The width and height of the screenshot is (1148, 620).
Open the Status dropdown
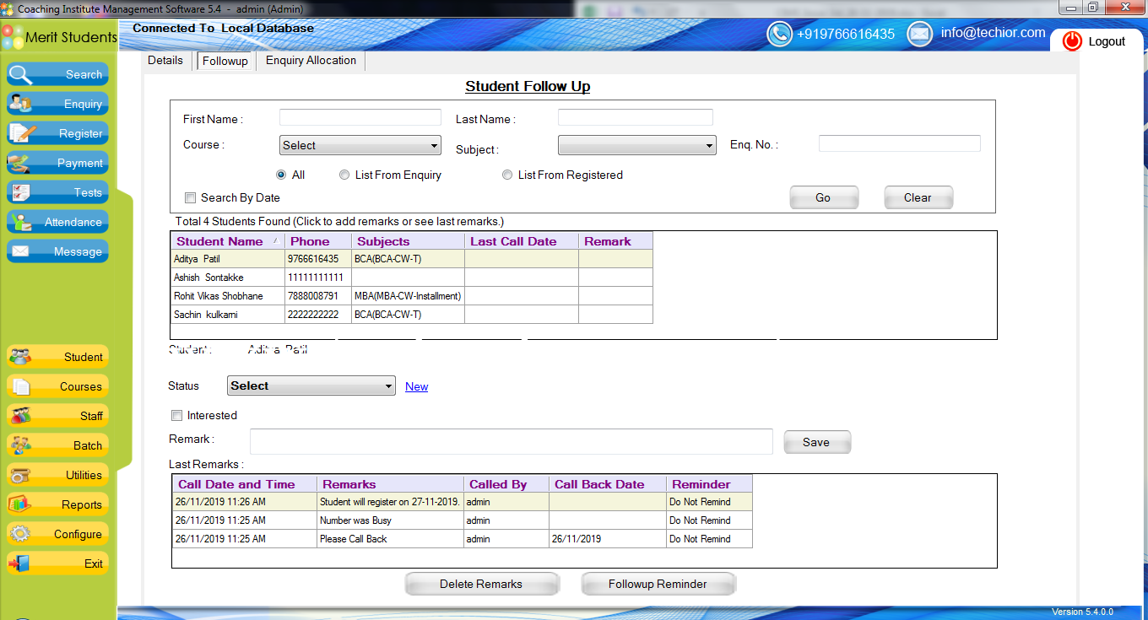(x=311, y=385)
